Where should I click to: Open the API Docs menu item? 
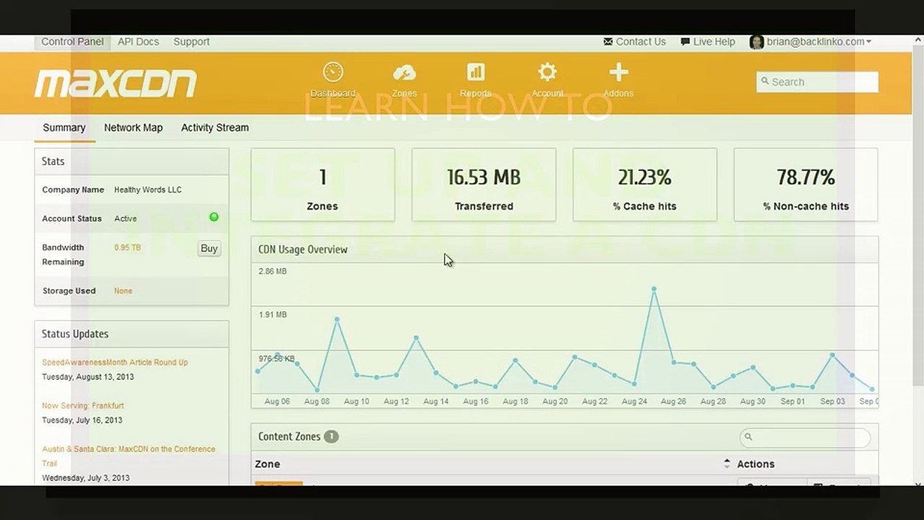pyautogui.click(x=138, y=42)
